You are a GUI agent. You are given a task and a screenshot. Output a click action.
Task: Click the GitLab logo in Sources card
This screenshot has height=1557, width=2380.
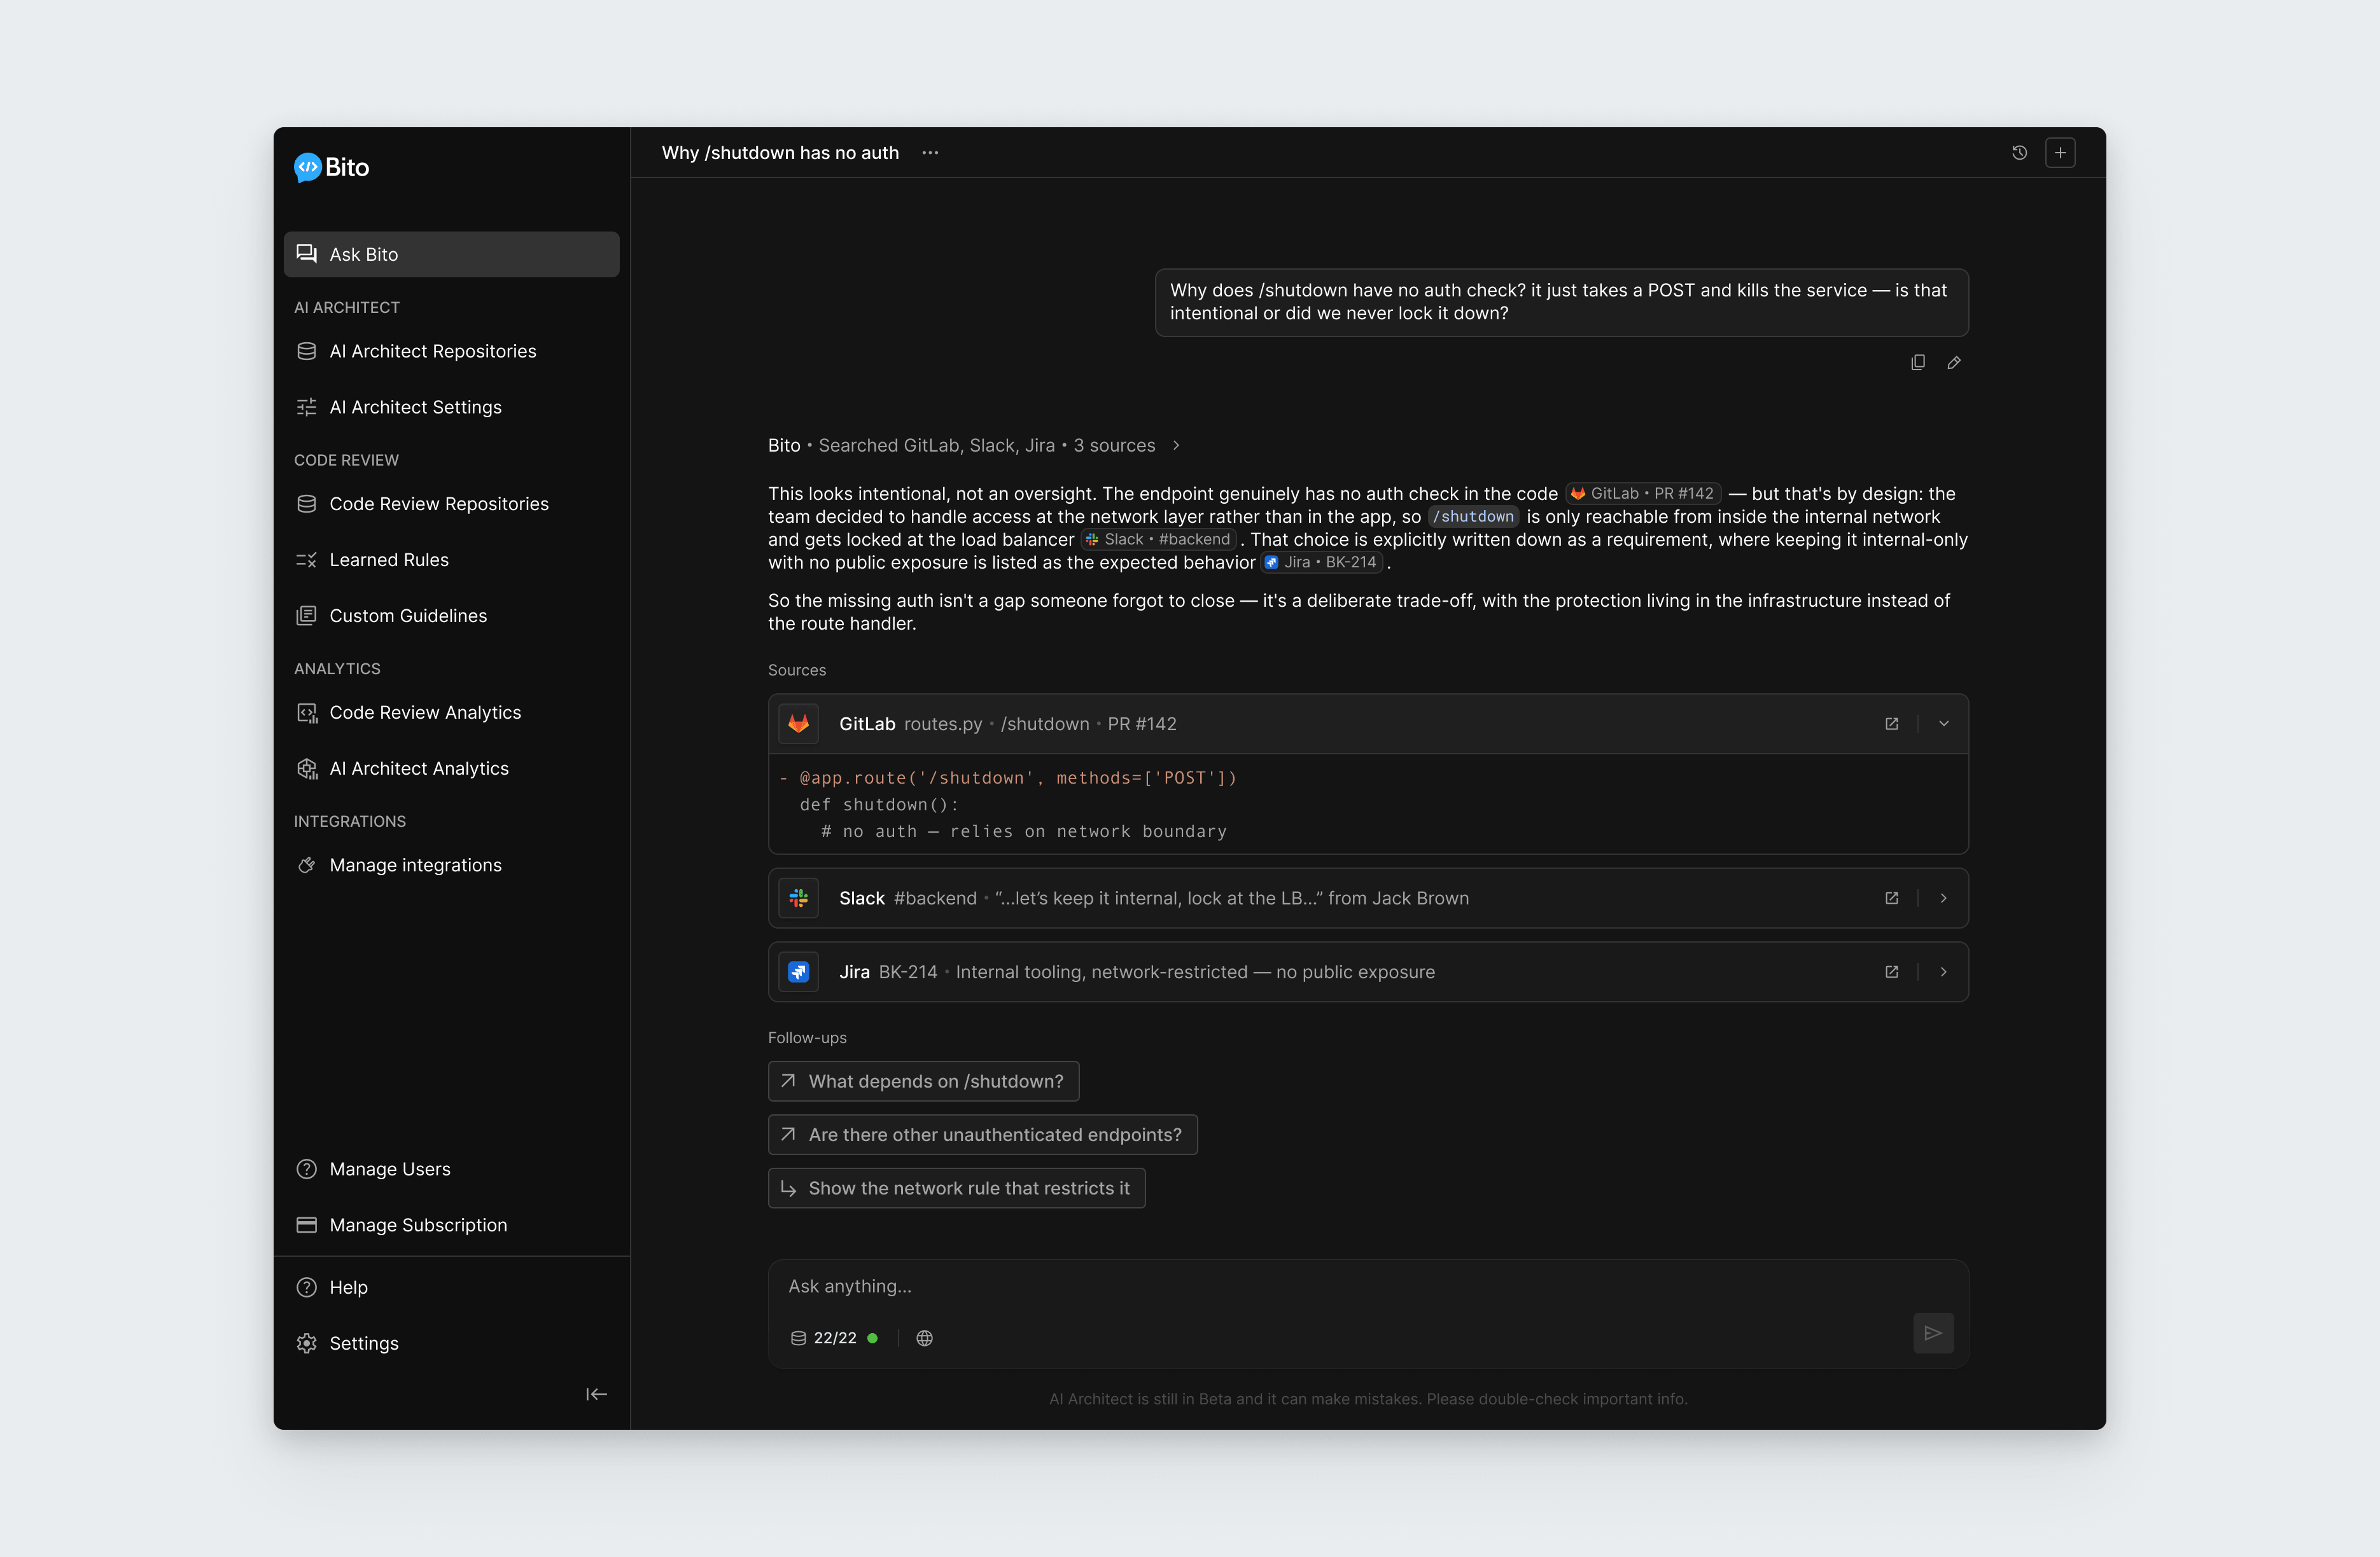tap(798, 724)
